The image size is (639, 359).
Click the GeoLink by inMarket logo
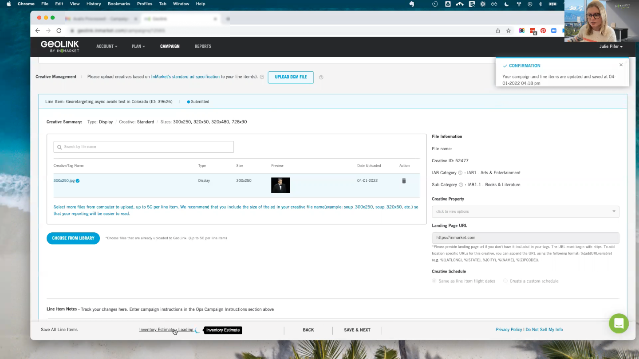(x=60, y=47)
